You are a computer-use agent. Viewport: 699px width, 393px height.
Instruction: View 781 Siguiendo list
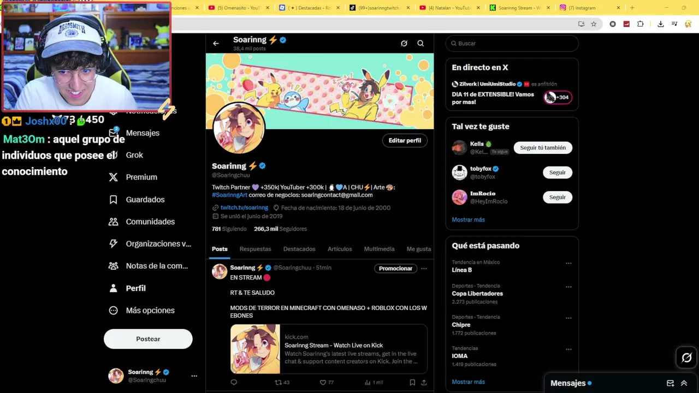coord(229,229)
